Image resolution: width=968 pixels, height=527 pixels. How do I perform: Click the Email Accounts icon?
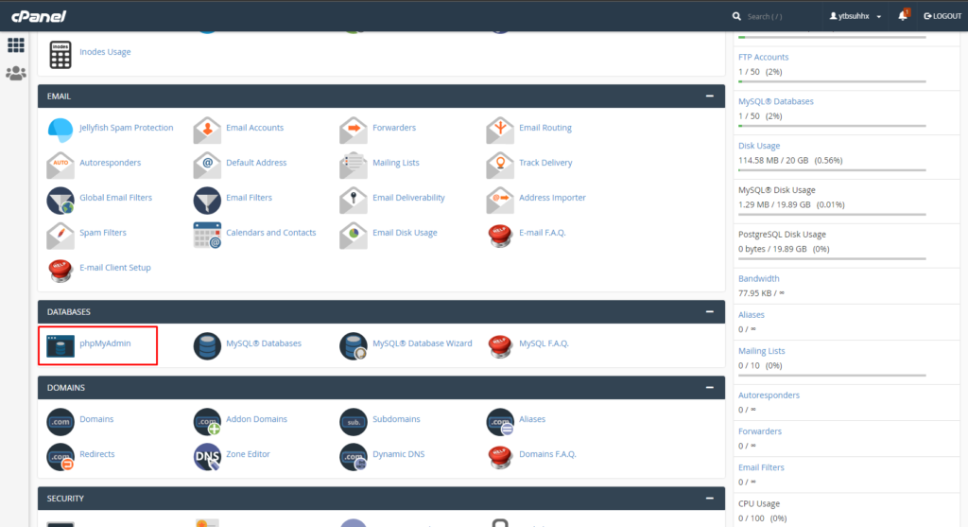point(207,129)
